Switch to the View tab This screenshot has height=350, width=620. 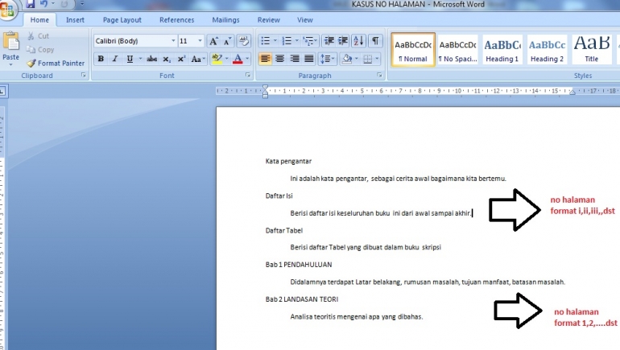pyautogui.click(x=305, y=20)
